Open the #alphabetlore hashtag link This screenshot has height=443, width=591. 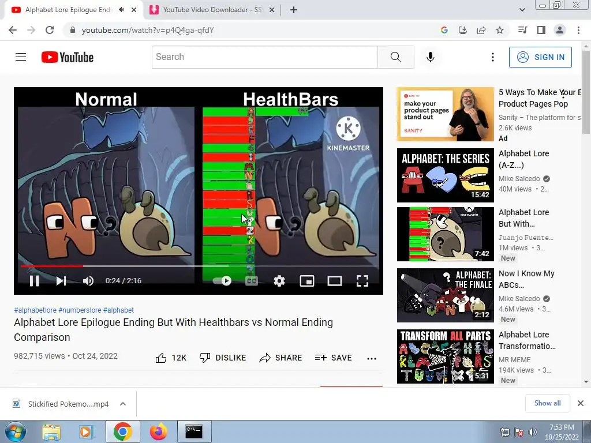tap(35, 310)
